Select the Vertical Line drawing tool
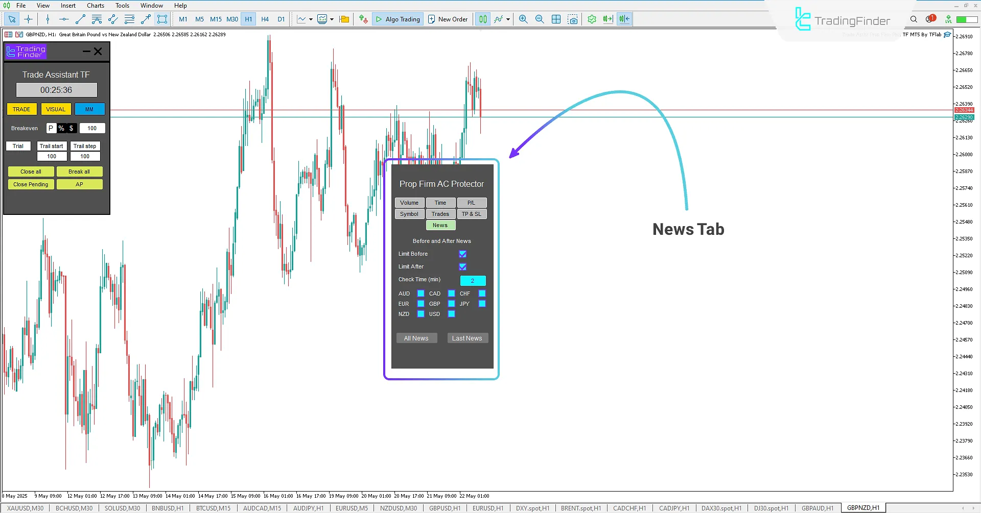The image size is (981, 513). (x=48, y=19)
